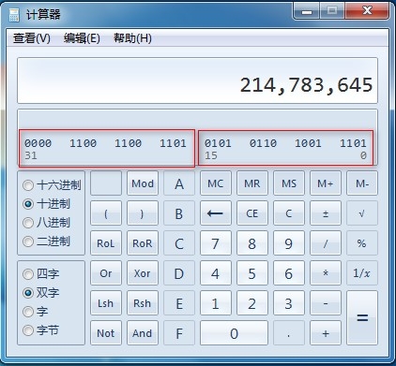Click the open parenthesis button
The image size is (396, 366).
[x=106, y=213]
